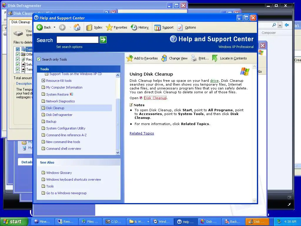
Task: Open Support Tools on the Windows XP CD
Action: pyautogui.click(x=76, y=74)
